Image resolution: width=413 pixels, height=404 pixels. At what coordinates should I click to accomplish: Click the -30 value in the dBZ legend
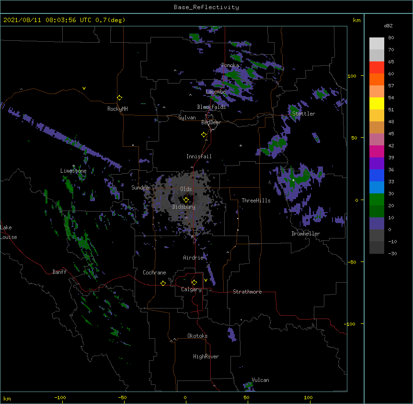click(x=392, y=253)
